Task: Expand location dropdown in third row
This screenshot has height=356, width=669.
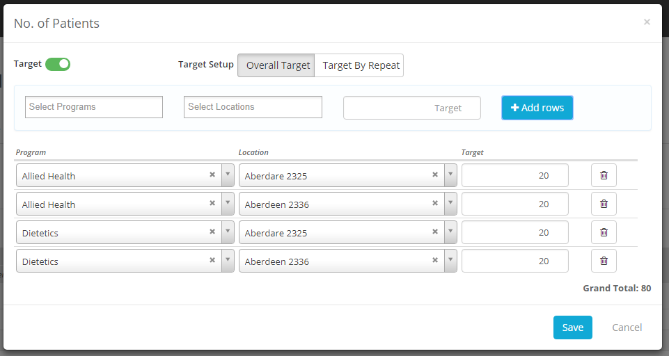Action: 450,233
